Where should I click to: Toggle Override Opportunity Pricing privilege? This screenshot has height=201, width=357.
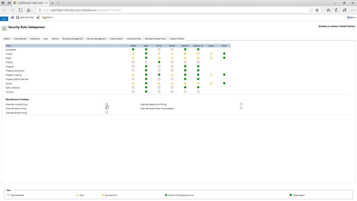(241, 104)
